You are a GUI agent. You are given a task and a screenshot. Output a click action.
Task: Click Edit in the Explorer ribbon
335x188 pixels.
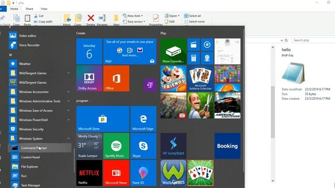tap(170, 21)
